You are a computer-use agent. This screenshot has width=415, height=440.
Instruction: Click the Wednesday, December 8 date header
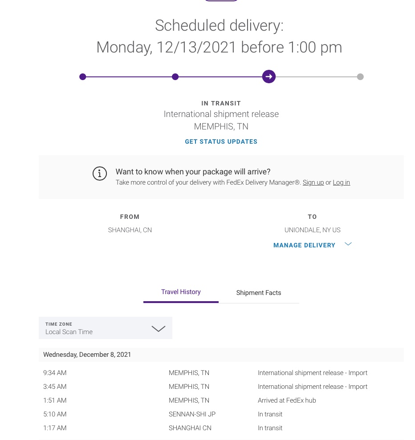coord(87,355)
